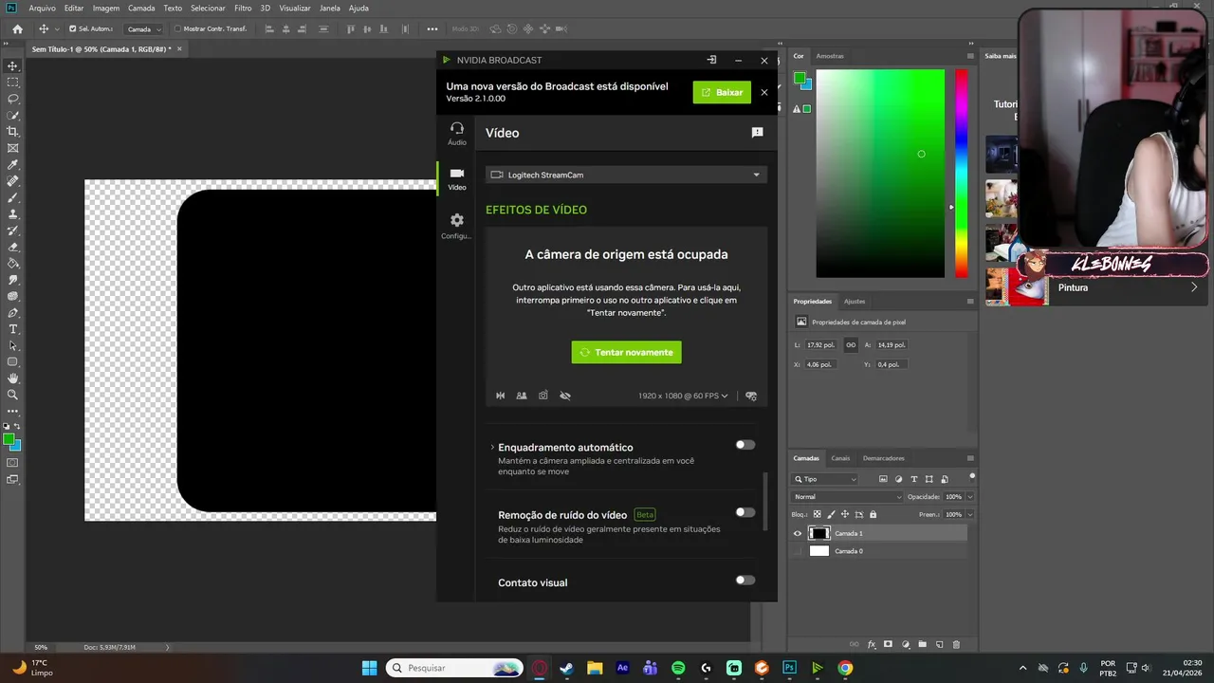This screenshot has width=1214, height=683.
Task: Toggle layer filtering switch in Layers panel
Action: click(x=972, y=476)
